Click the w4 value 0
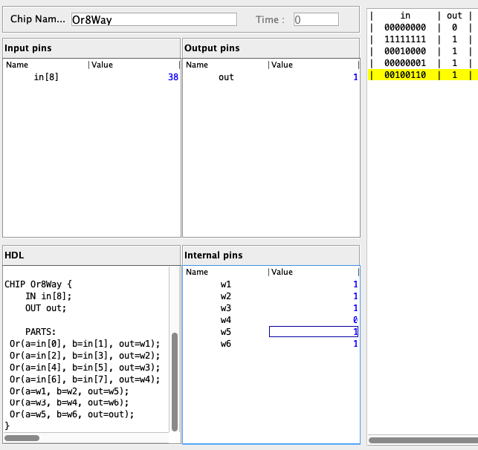The width and height of the screenshot is (478, 450). (355, 320)
